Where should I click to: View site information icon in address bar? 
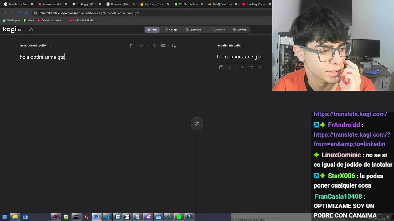(35, 13)
